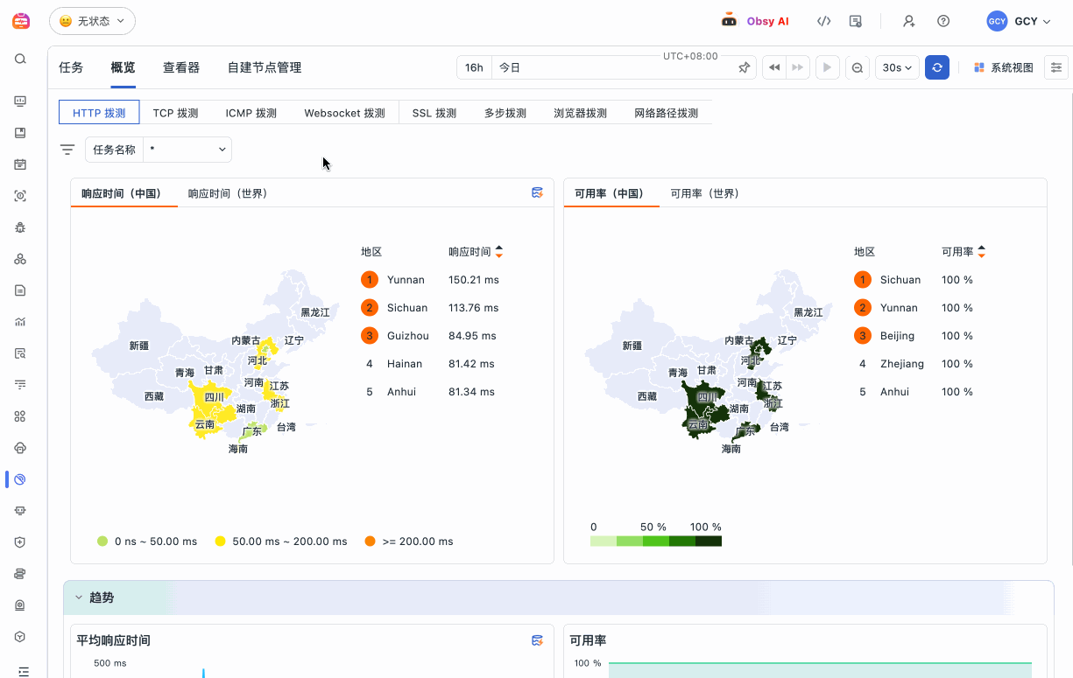Click the filter icon beside 任务名称
Image resolution: width=1073 pixels, height=678 pixels.
click(67, 150)
